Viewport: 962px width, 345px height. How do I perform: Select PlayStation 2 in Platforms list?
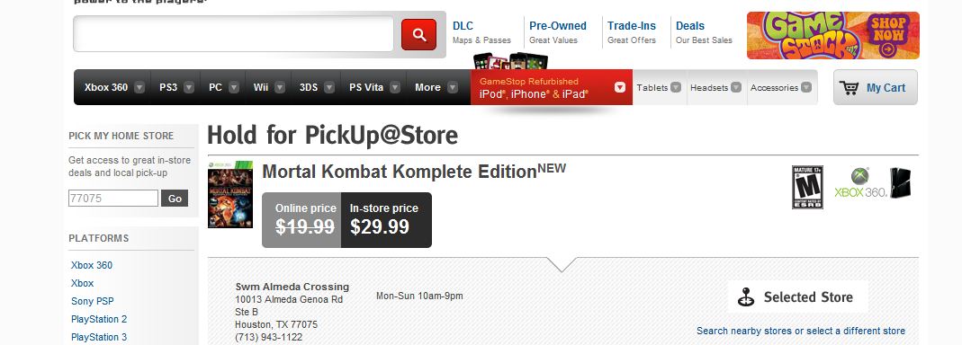pyautogui.click(x=99, y=319)
